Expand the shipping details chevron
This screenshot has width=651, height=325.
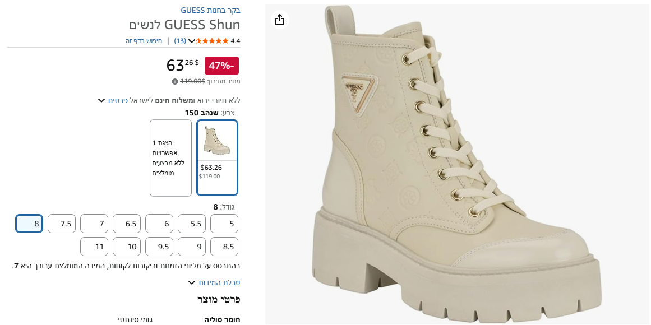pyautogui.click(x=101, y=101)
